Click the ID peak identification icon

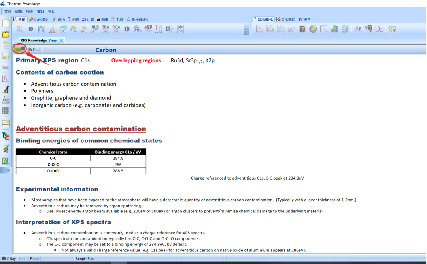[x=31, y=29]
